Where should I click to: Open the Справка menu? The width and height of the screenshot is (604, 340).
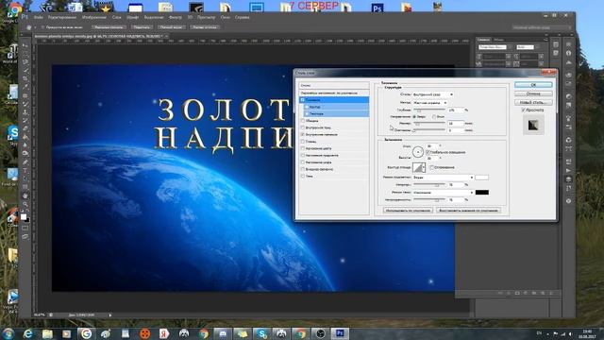pos(242,17)
